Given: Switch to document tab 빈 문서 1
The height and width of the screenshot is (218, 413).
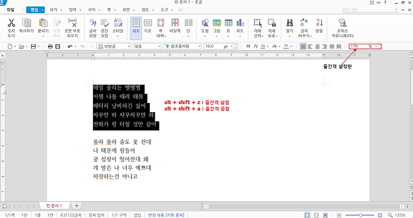Looking at the screenshot, I should (54, 205).
